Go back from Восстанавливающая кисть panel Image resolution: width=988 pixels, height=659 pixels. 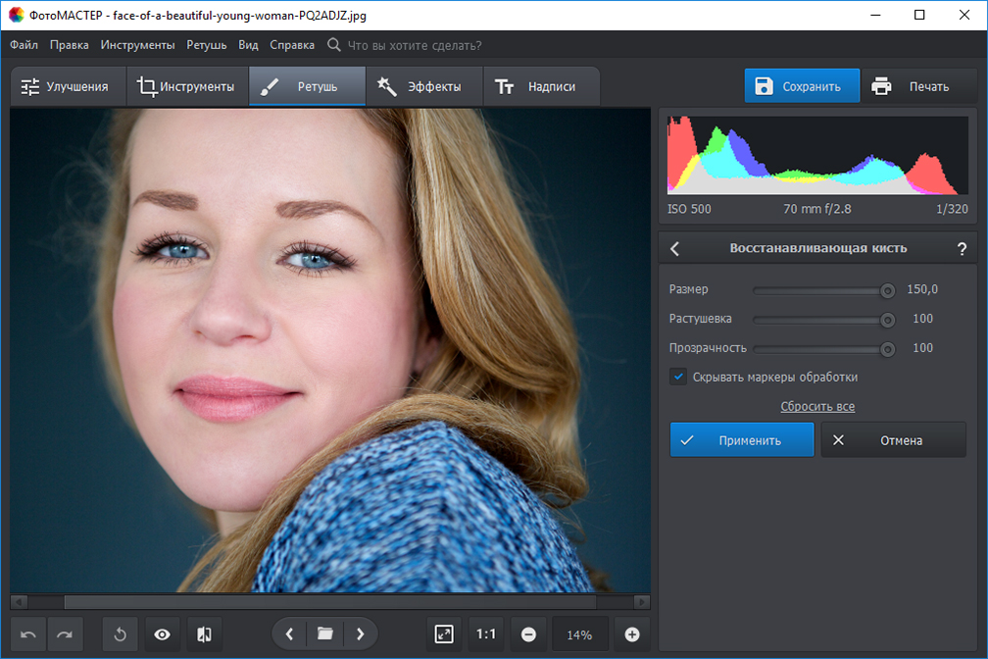(x=674, y=248)
